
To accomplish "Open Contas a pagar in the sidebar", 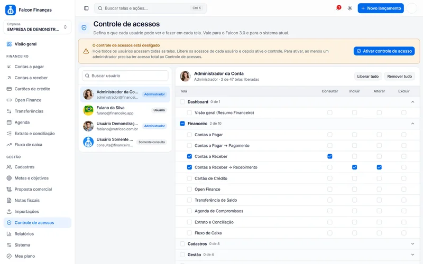I will coord(38,67).
